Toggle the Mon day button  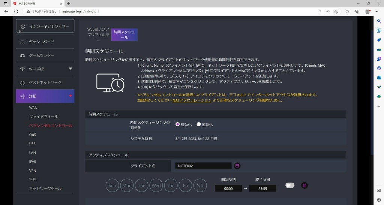click(x=127, y=186)
